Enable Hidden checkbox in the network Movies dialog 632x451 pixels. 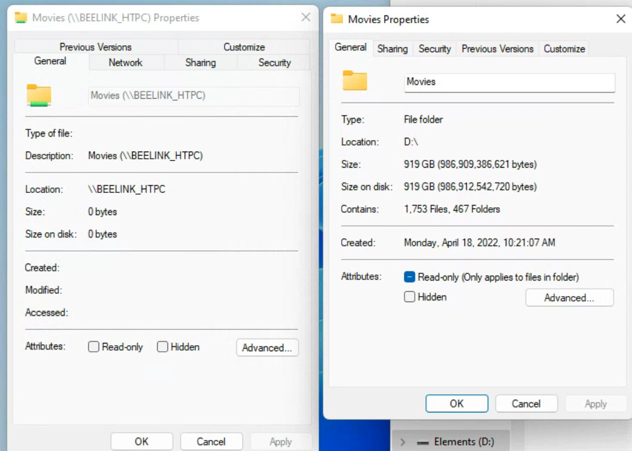[x=163, y=347]
